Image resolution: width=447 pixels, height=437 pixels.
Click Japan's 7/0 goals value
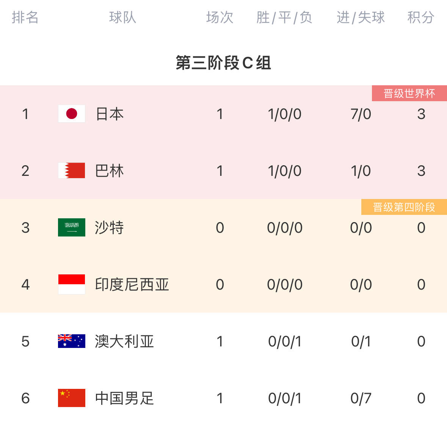pos(361,114)
